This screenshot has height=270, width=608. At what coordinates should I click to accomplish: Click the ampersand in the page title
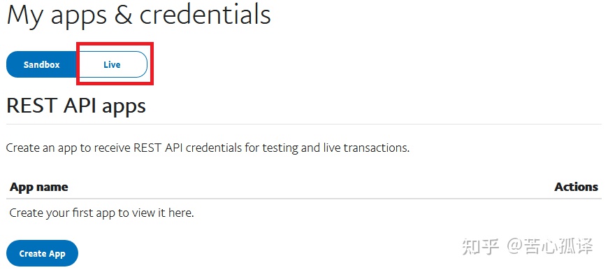123,15
